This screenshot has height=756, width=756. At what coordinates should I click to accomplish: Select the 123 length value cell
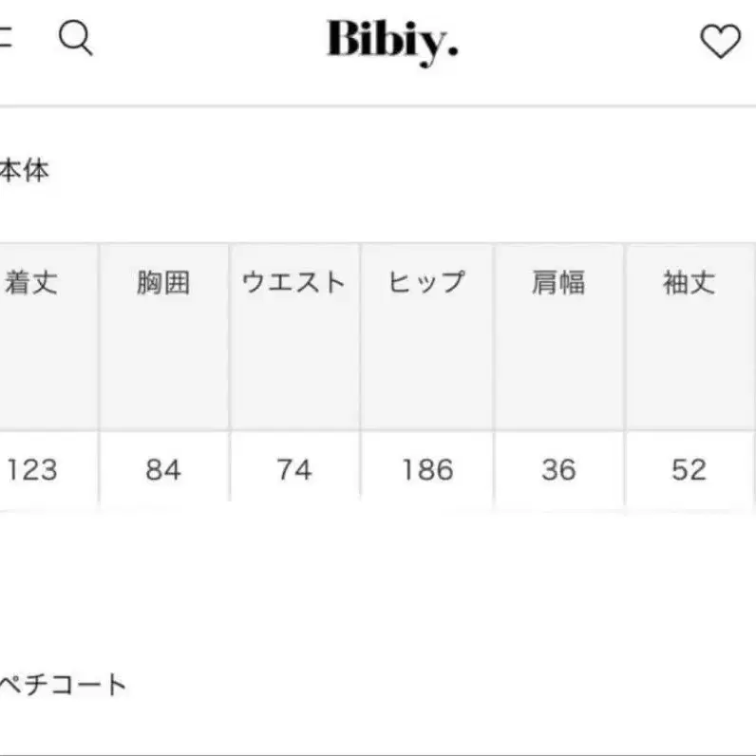(31, 469)
